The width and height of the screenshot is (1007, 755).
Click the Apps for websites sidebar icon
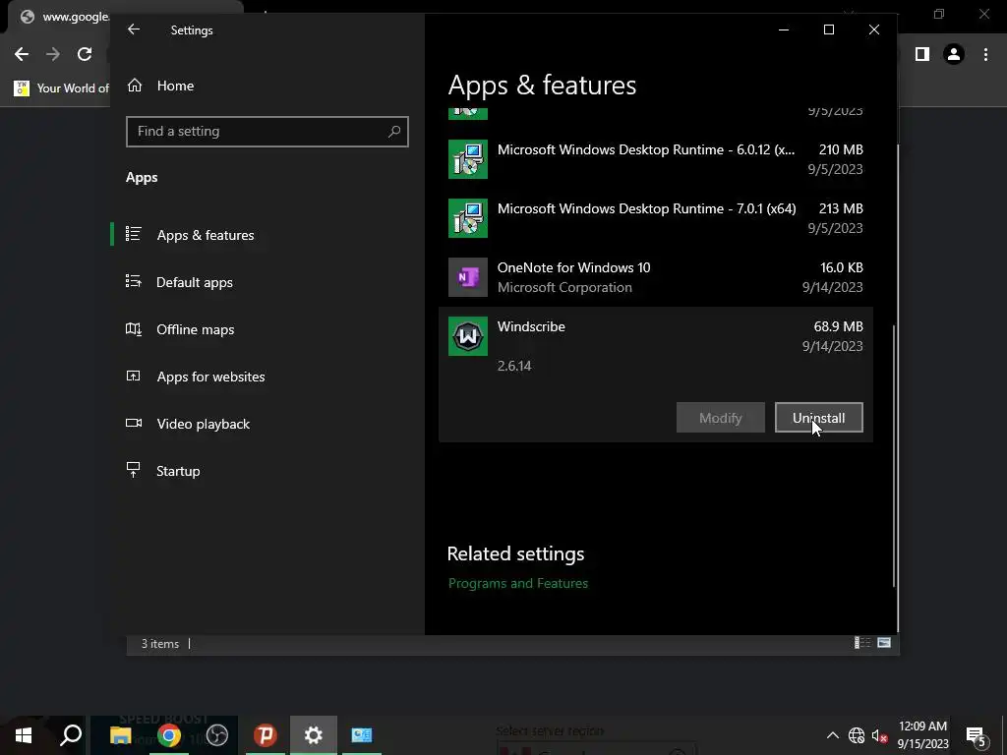coord(134,377)
